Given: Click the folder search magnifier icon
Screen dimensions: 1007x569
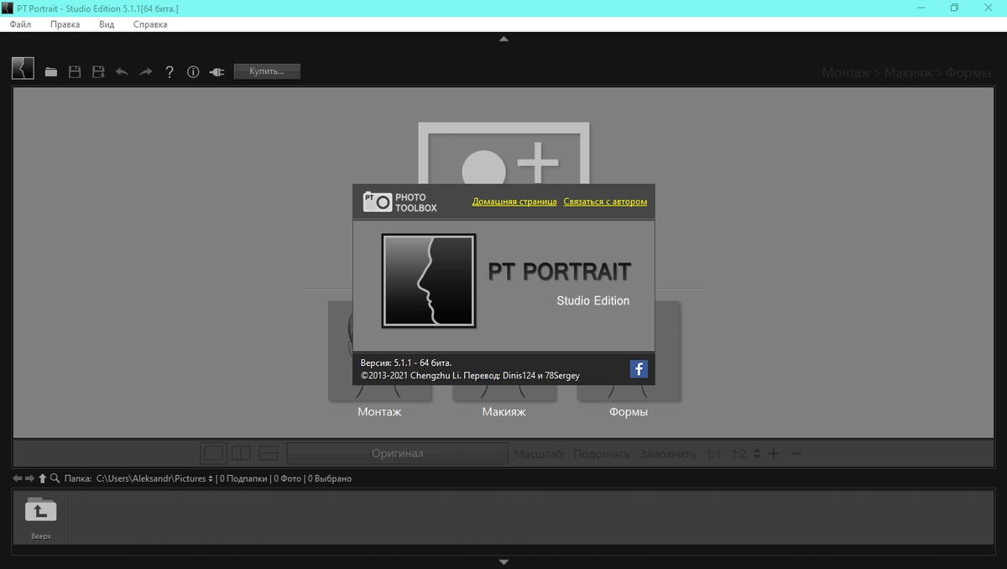Looking at the screenshot, I should tap(55, 478).
